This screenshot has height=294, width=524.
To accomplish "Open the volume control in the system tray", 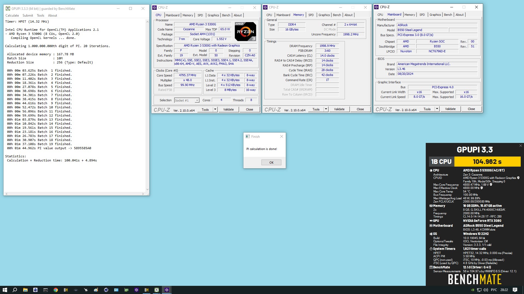I will [486, 290].
